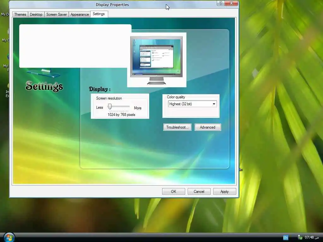Click the 'Less' resolution label
The width and height of the screenshot is (323, 242).
pyautogui.click(x=99, y=107)
